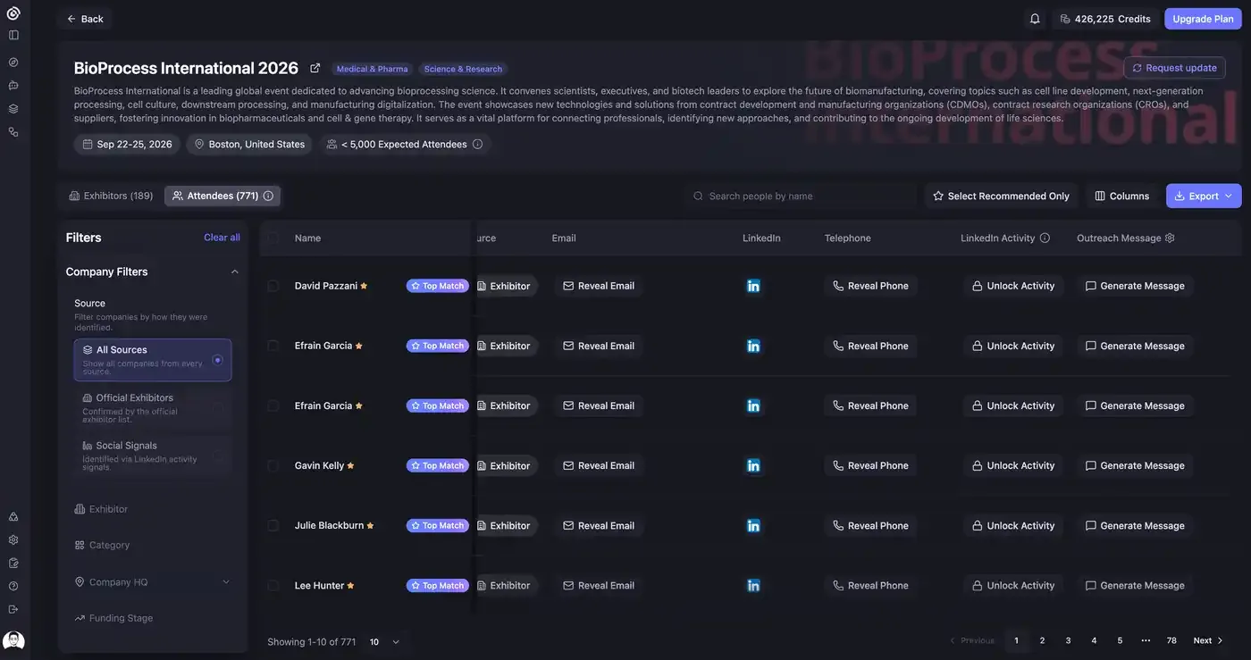
Task: Click the Top Match badge for Gavin Kelly
Action: click(x=438, y=465)
